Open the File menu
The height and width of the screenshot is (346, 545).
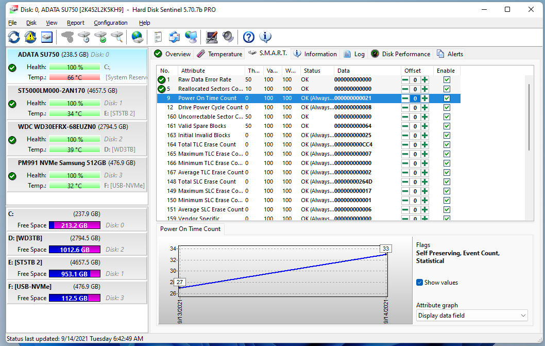tap(12, 23)
